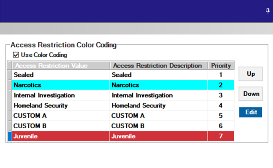The image size is (273, 168).
Task: Select the cyan Narcotics row
Action: (55, 85)
